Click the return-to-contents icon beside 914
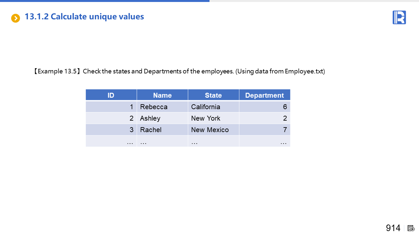419x236 pixels. [411, 228]
